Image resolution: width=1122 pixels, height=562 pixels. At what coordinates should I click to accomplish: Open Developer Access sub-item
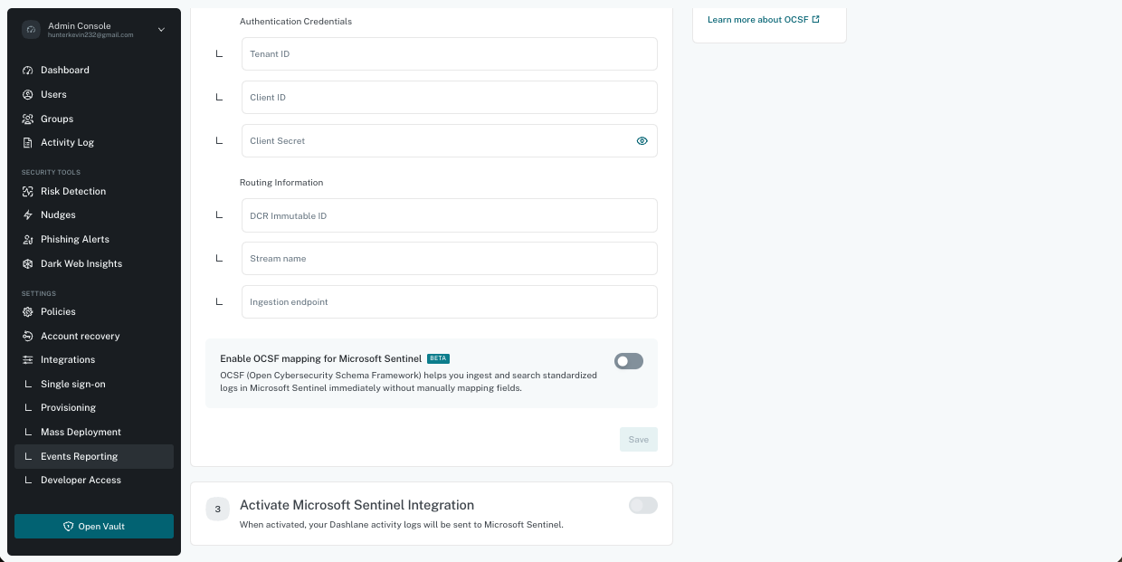point(94,480)
